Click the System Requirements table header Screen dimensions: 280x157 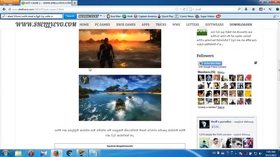click(120, 146)
